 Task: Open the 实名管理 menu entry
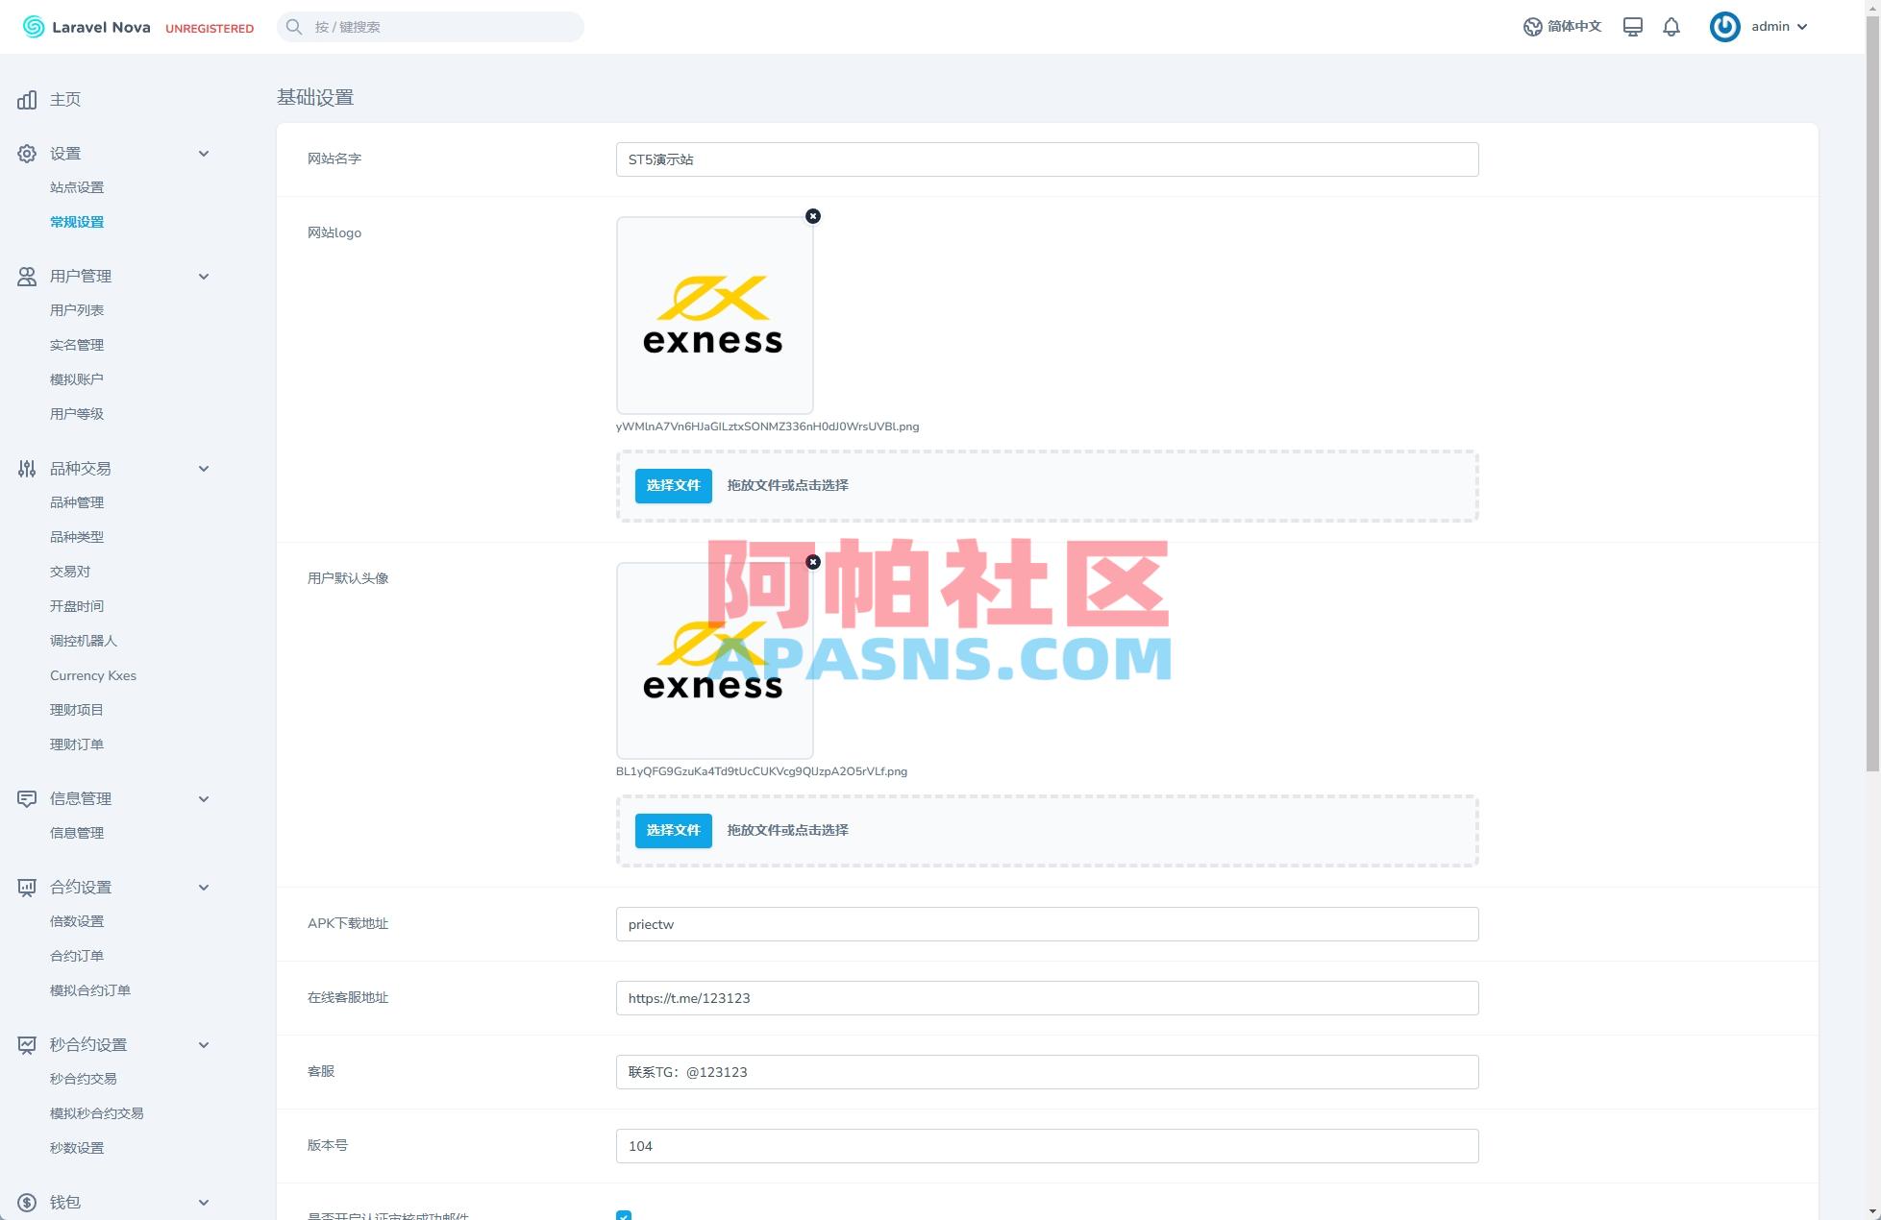77,344
